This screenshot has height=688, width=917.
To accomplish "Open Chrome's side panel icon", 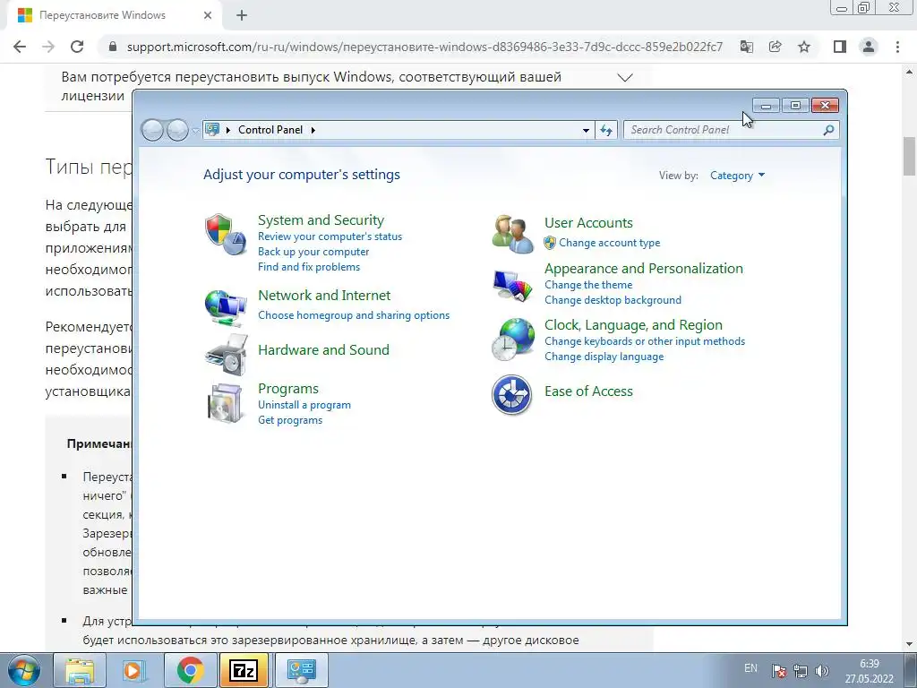I will point(840,47).
